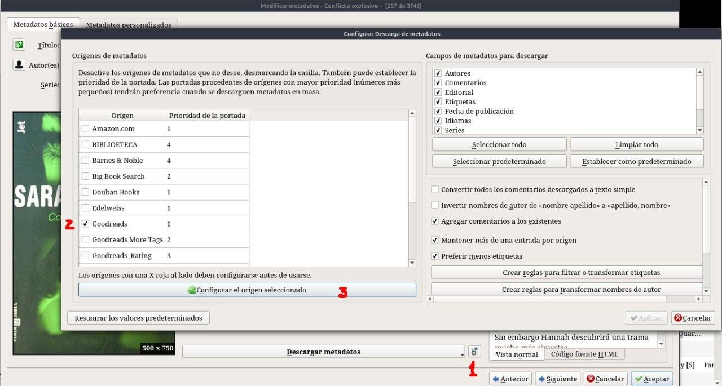Click the disabled Aplicar button
Screen dimensions: 722x386
[x=646, y=318]
